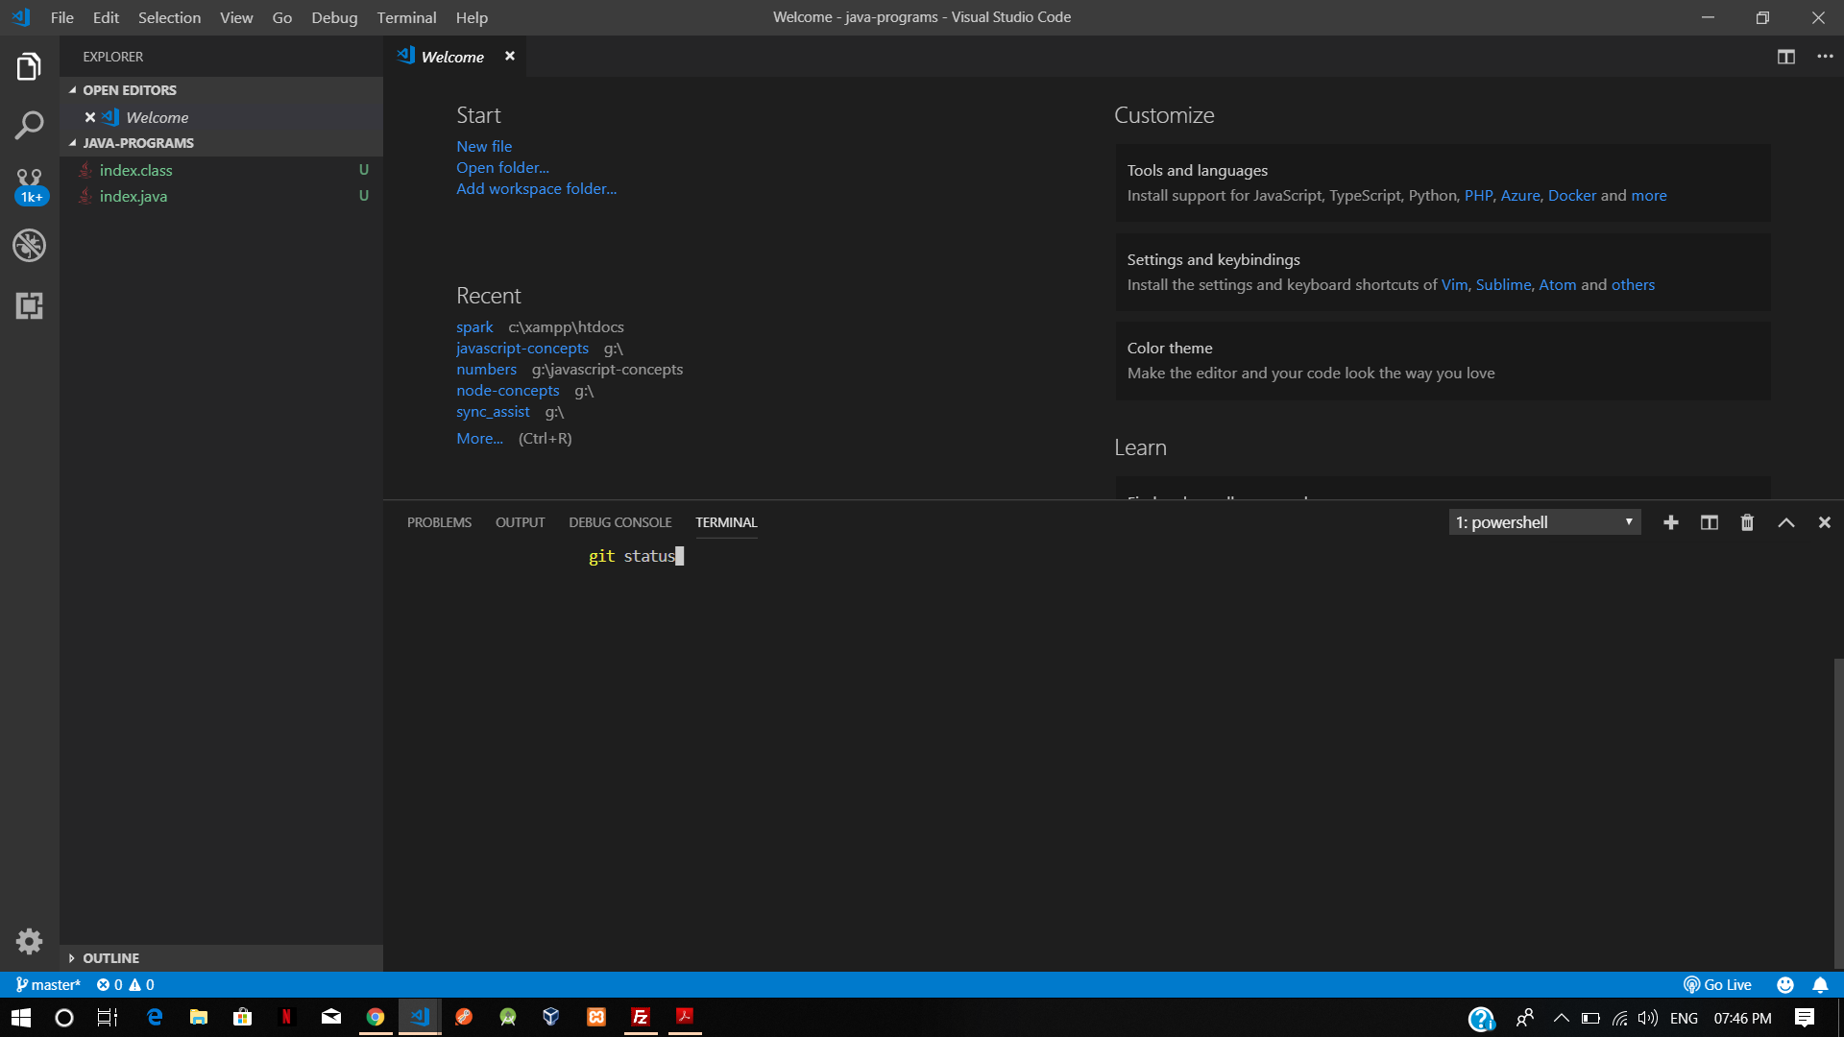Switch to the Debug Console tab
Image resolution: width=1844 pixels, height=1037 pixels.
coord(619,522)
